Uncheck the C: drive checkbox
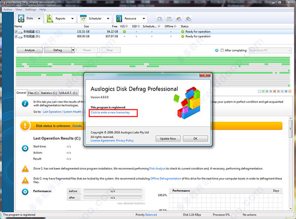 click(16, 31)
